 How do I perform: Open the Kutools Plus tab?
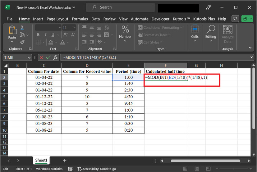205,19
